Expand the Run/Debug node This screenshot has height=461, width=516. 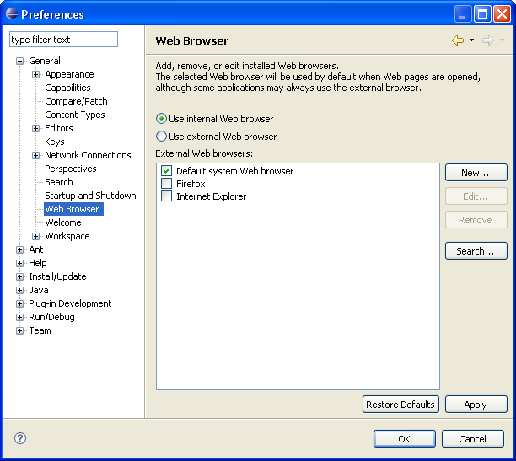tap(19, 317)
